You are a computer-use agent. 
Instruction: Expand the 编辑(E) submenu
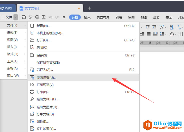coord(14,33)
